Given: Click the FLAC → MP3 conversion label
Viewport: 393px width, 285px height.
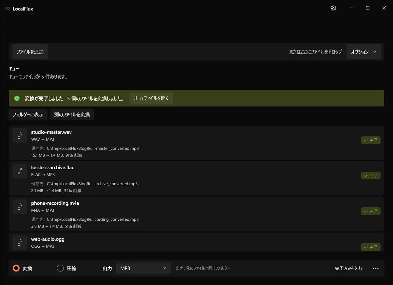Looking at the screenshot, I should 43,174.
